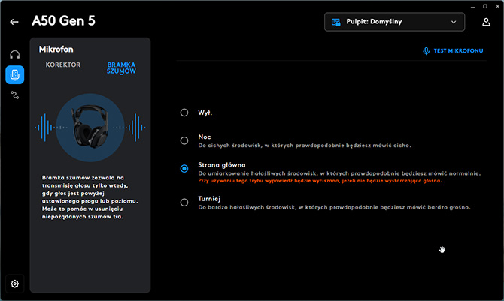The image size is (504, 301).
Task: Close the application window
Action: coord(497,7)
